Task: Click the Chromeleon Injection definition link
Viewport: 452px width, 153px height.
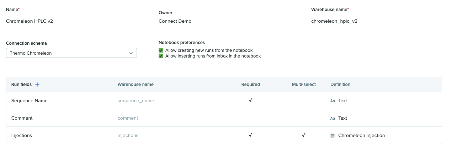Action: tap(361, 136)
